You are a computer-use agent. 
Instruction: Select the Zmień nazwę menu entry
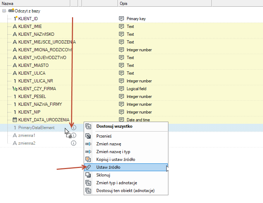[126, 144]
